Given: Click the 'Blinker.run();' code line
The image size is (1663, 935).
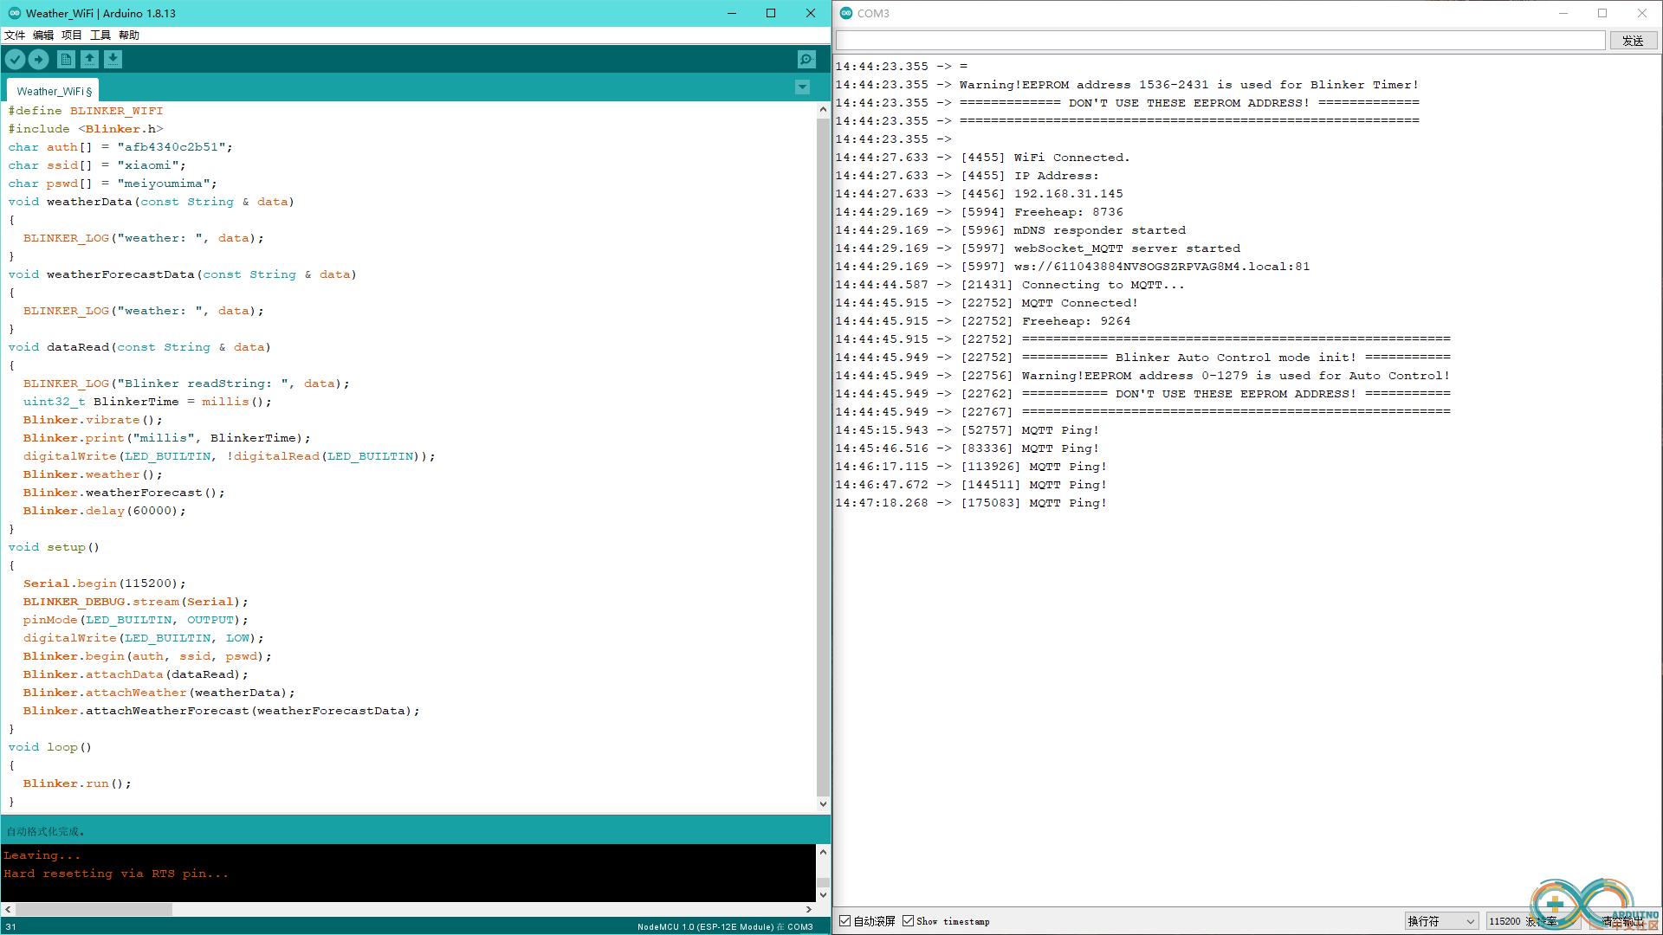Looking at the screenshot, I should pos(77,783).
